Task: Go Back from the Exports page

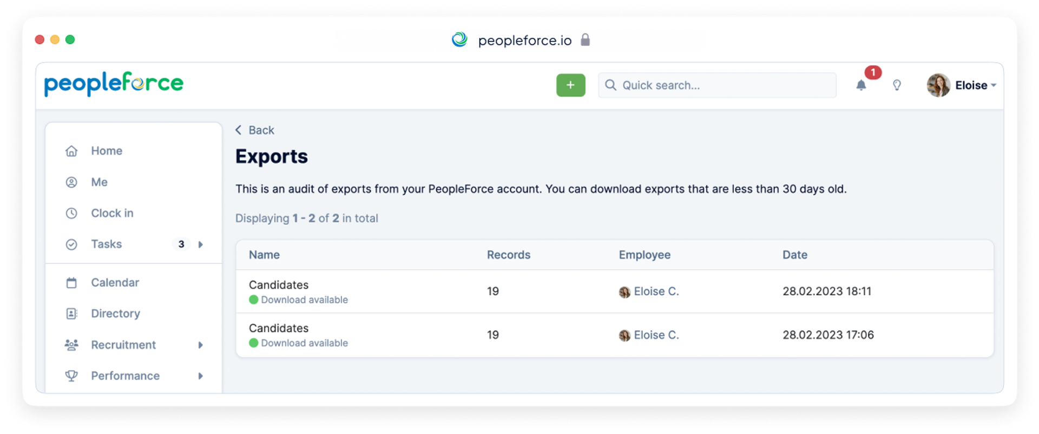Action: (x=255, y=130)
